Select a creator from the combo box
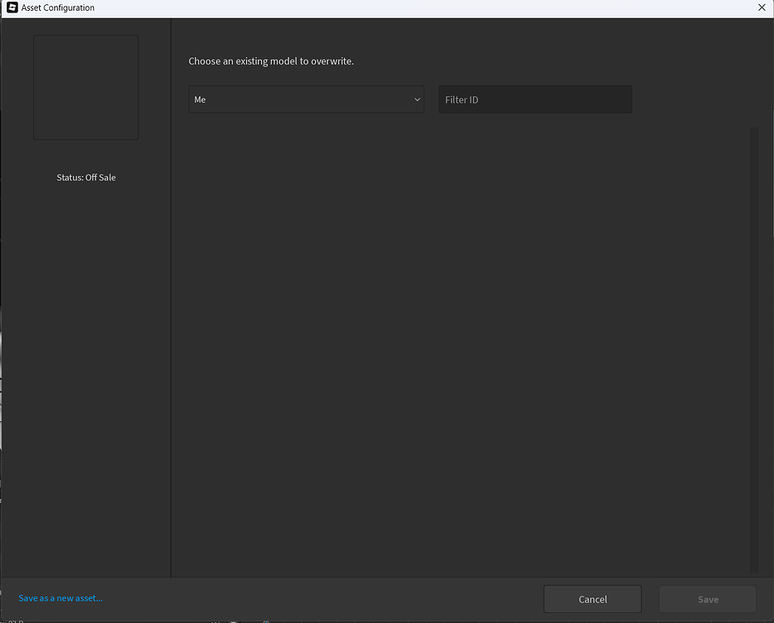Screen dimensions: 774x623 pos(306,99)
